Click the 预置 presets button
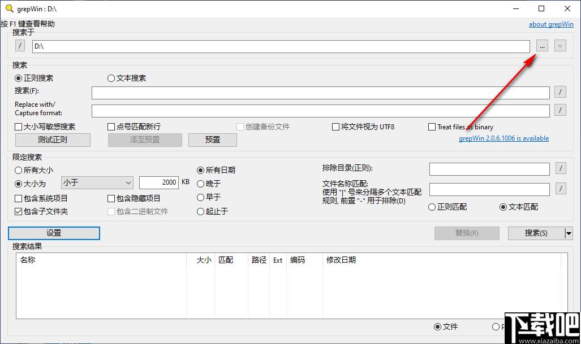 click(212, 140)
